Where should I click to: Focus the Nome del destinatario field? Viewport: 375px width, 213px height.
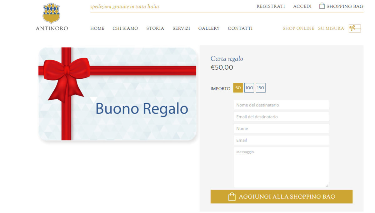(282, 105)
